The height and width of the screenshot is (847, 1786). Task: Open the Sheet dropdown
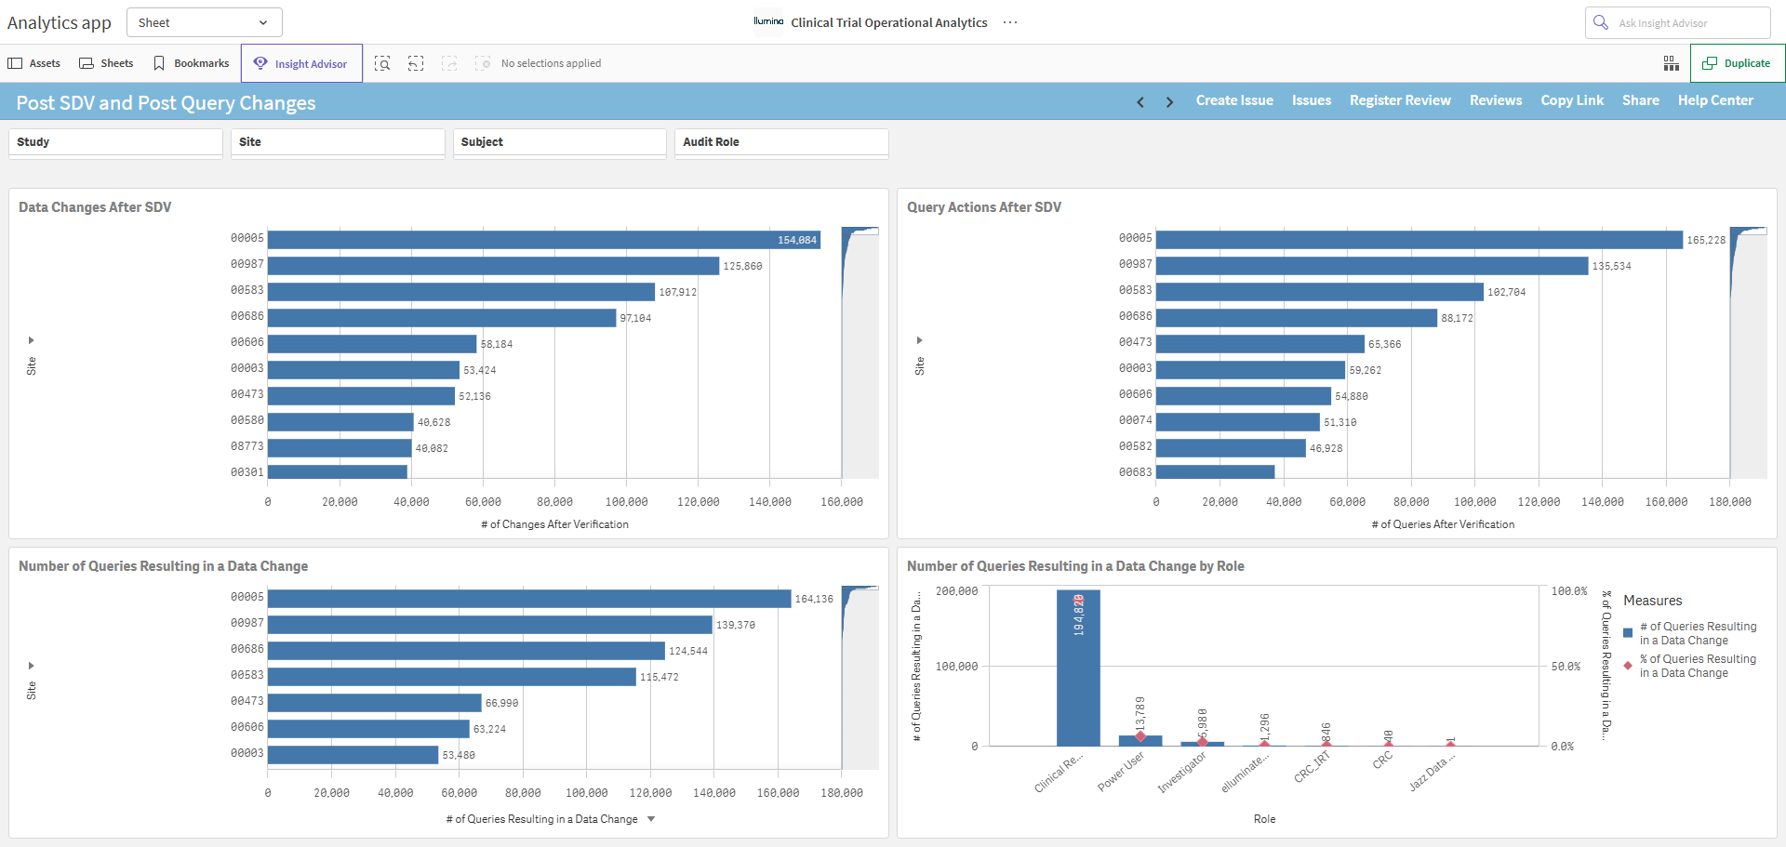click(x=204, y=22)
